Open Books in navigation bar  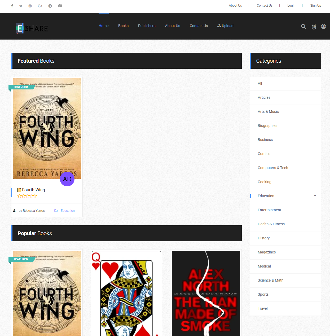pos(123,26)
